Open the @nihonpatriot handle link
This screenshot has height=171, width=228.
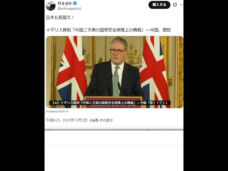pyautogui.click(x=69, y=9)
